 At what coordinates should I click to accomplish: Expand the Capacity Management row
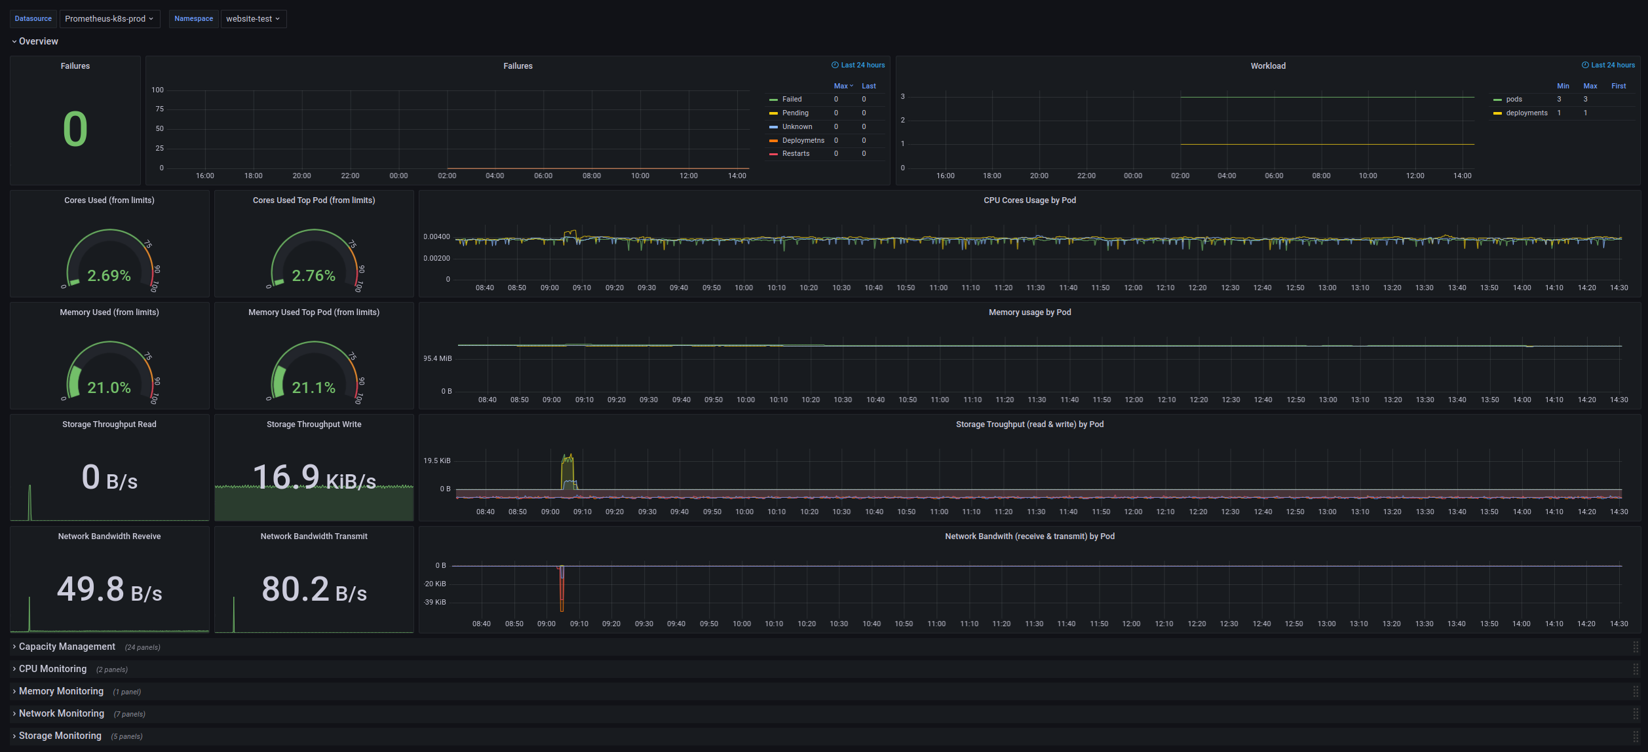click(67, 647)
